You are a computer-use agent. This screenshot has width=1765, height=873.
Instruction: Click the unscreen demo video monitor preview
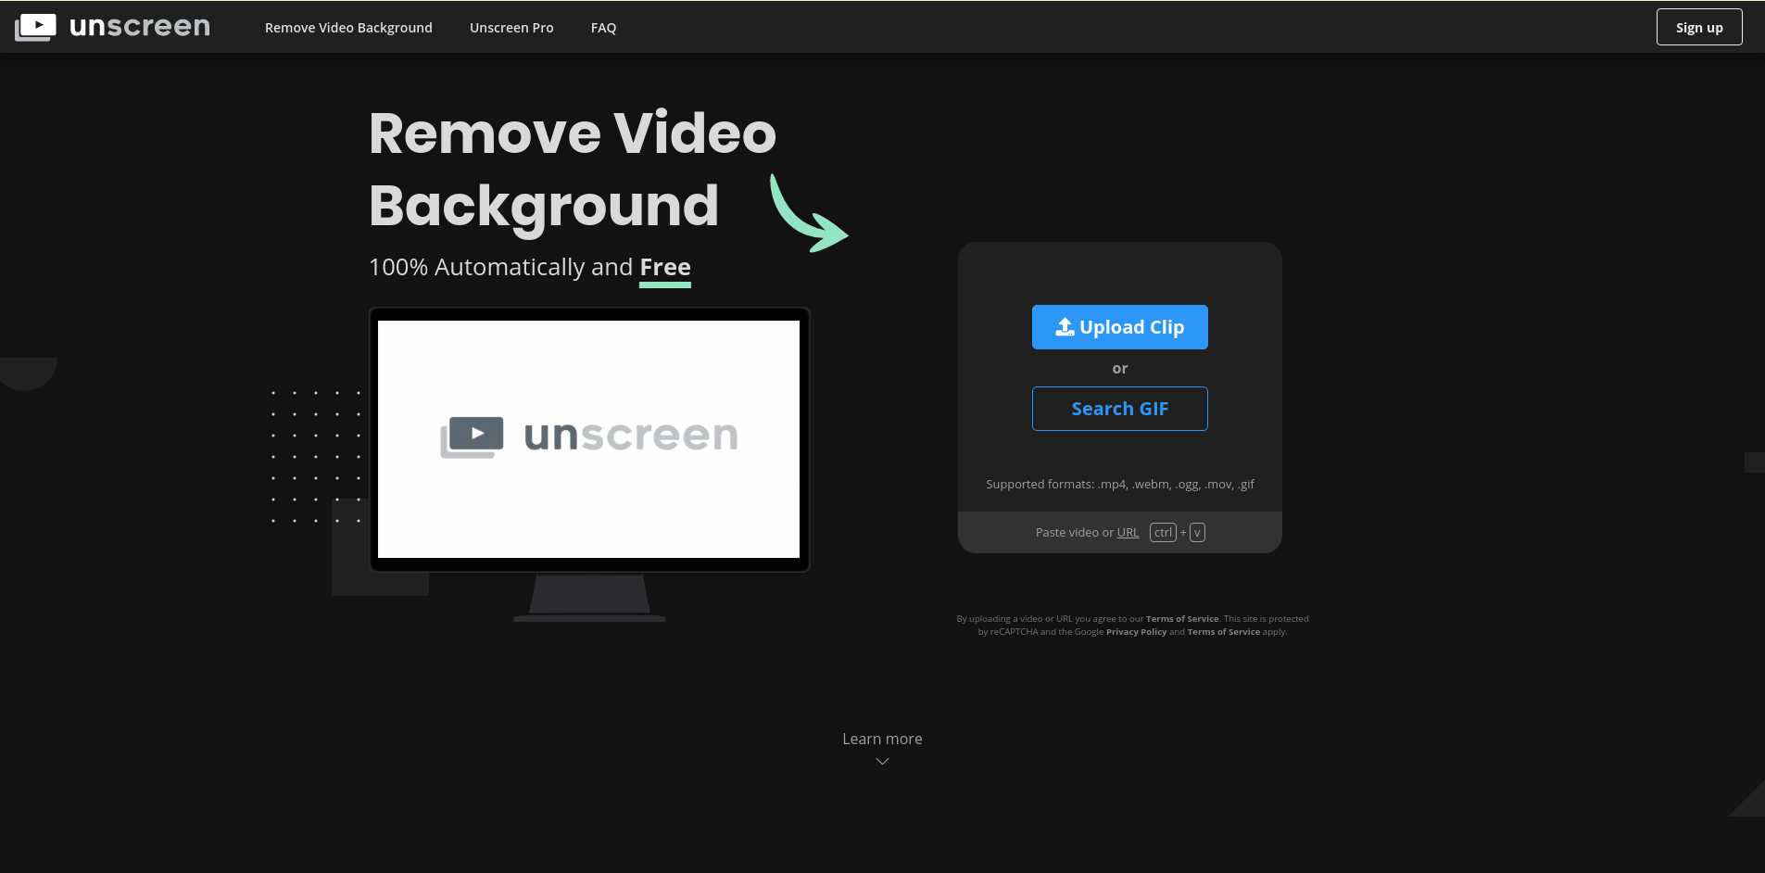click(x=589, y=439)
